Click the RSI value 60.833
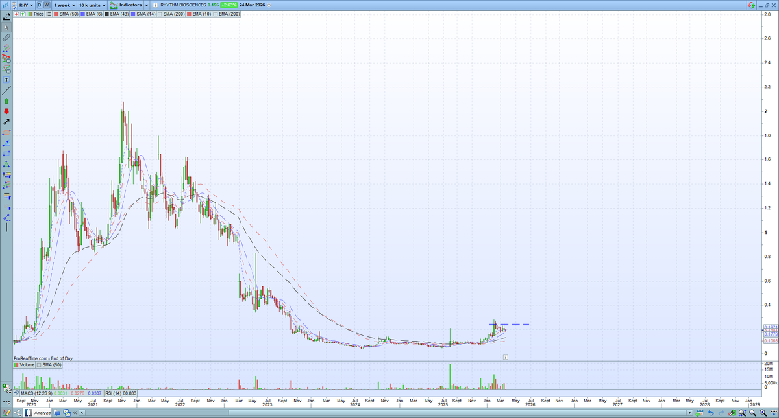779x418 pixels. click(x=129, y=393)
